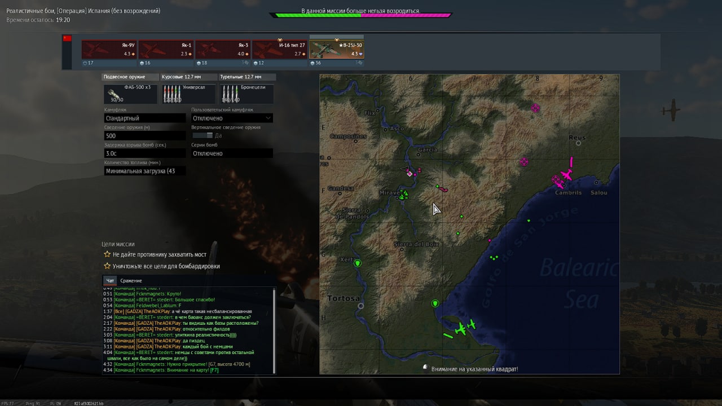Click the green airfield marker near Xert
This screenshot has height=406, width=722.
tap(357, 263)
